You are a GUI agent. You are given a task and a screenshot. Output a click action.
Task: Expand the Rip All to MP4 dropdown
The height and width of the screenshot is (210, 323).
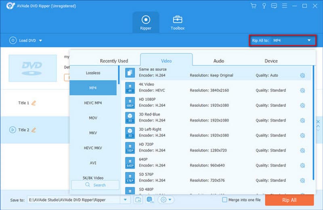tap(309, 40)
